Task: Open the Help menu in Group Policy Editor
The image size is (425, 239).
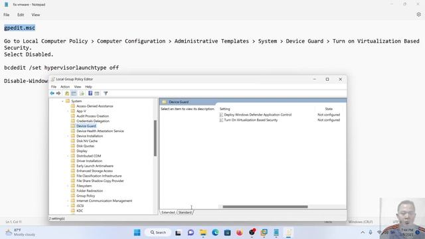Action: 88,87
